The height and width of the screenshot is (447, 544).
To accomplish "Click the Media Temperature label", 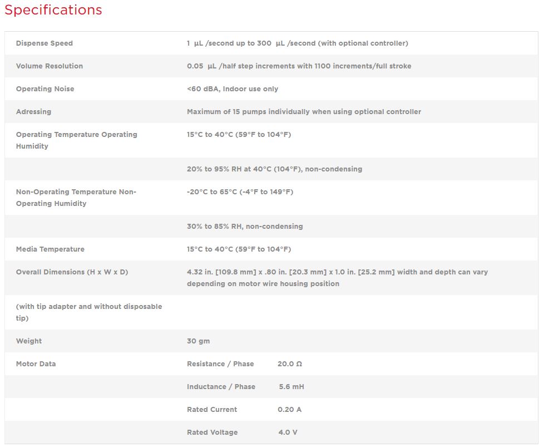I will pyautogui.click(x=50, y=249).
